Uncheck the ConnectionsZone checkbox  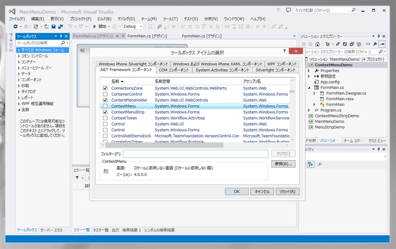click(x=105, y=88)
